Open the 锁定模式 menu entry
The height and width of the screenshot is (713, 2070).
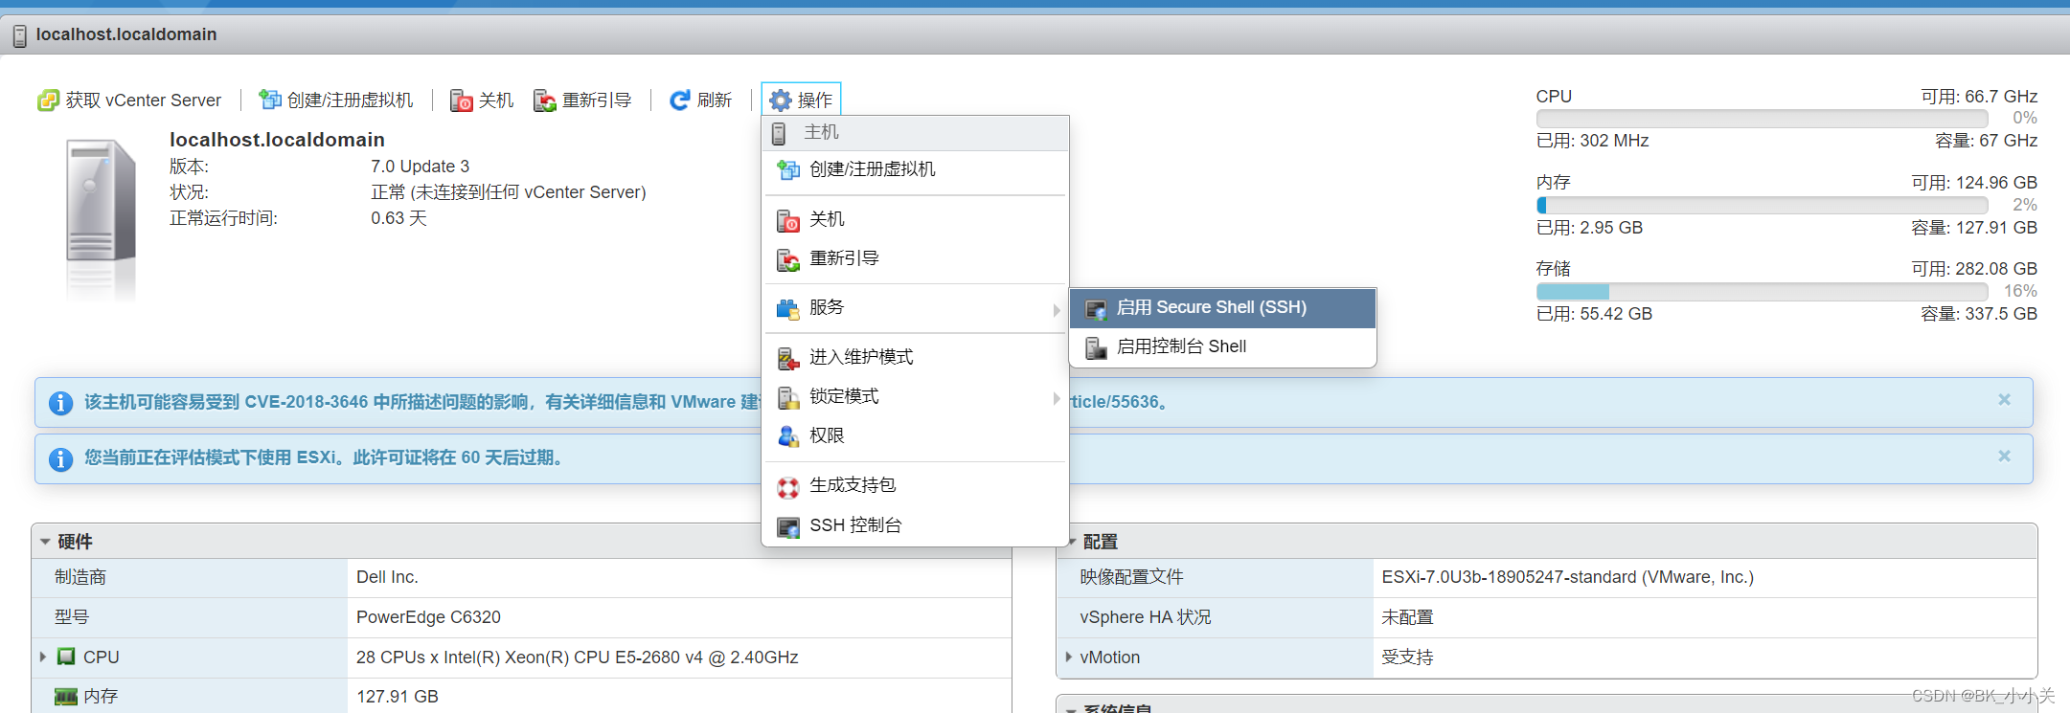[x=915, y=396]
